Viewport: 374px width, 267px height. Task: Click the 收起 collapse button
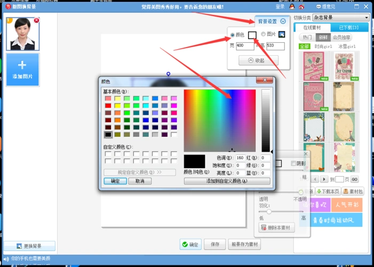(x=258, y=60)
